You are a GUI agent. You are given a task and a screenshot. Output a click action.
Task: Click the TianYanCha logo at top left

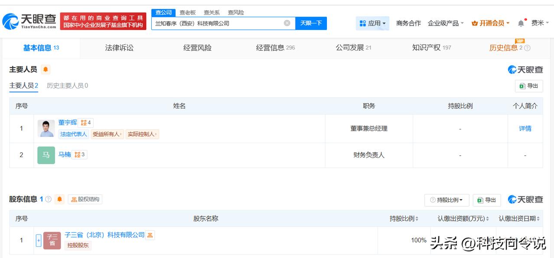pyautogui.click(x=29, y=21)
